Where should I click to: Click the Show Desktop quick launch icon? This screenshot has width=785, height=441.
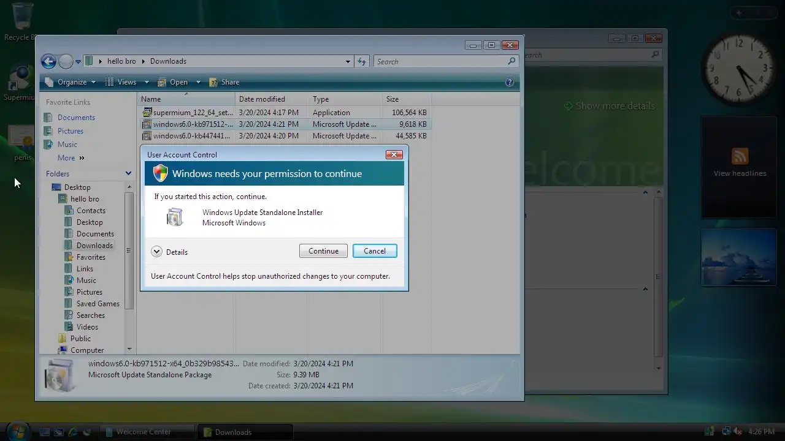point(45,432)
